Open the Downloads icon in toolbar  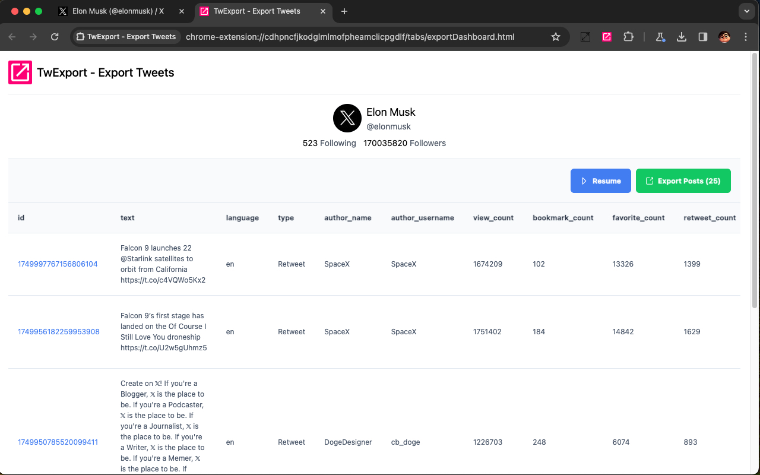(x=682, y=37)
